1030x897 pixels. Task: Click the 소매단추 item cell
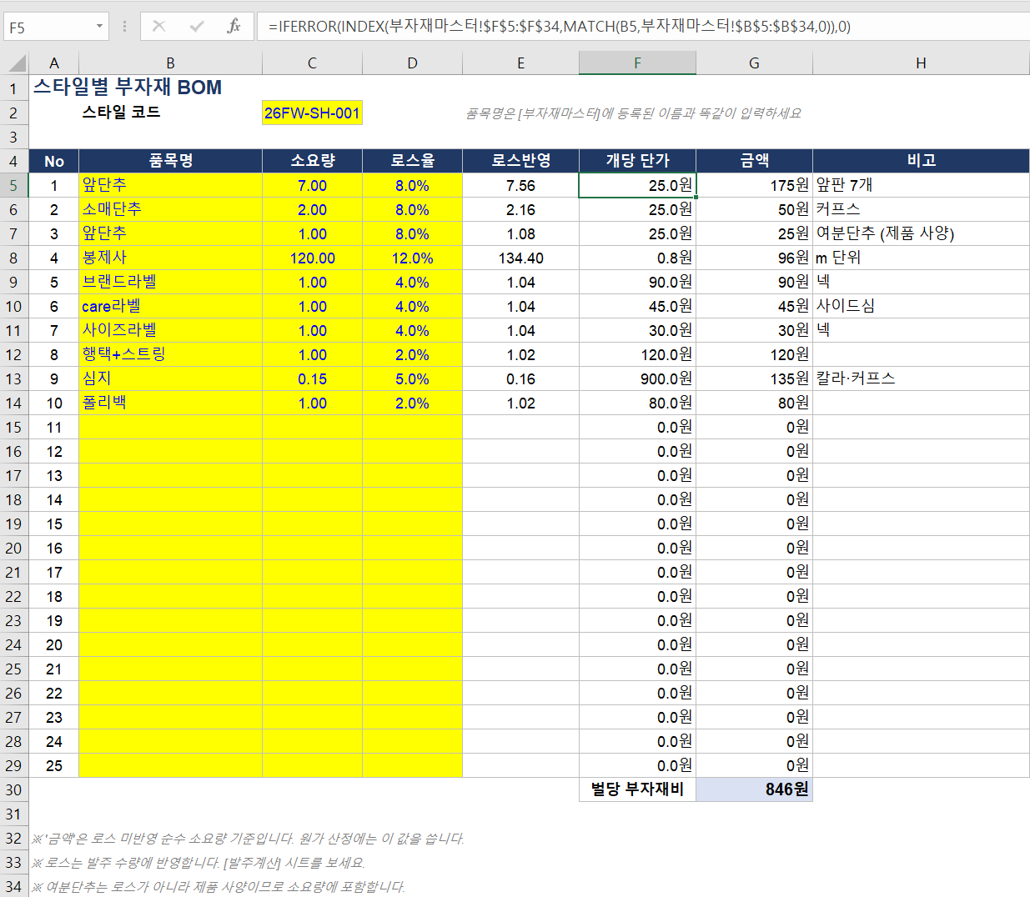pos(170,209)
